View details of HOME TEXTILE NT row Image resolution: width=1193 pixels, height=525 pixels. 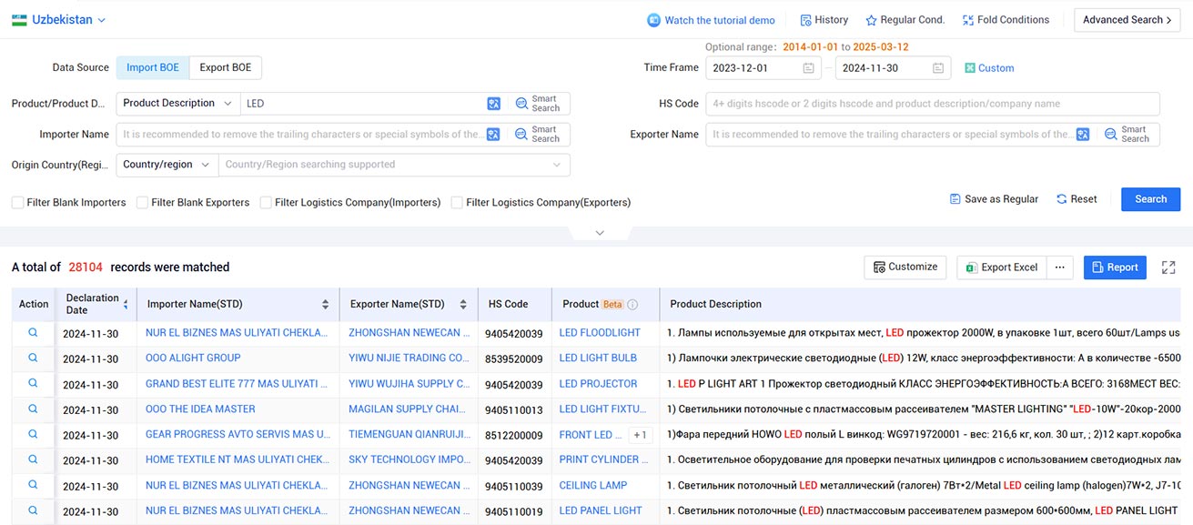pos(33,459)
